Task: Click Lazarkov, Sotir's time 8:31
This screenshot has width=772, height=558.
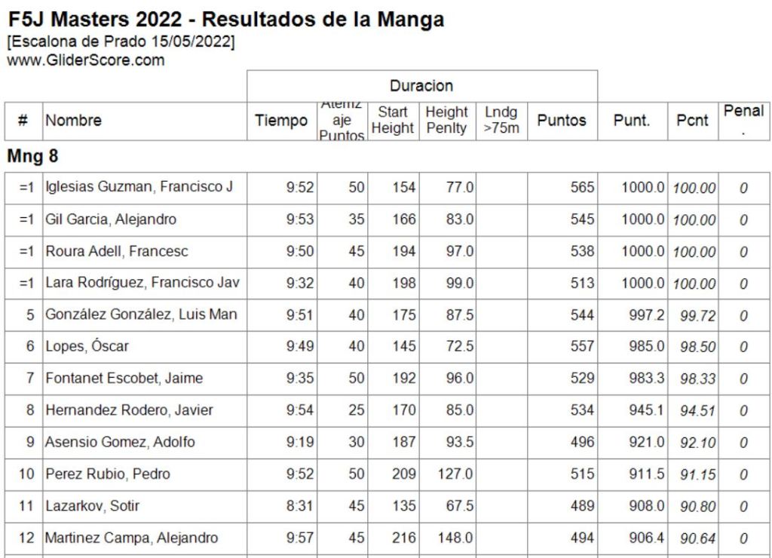Action: [x=296, y=506]
